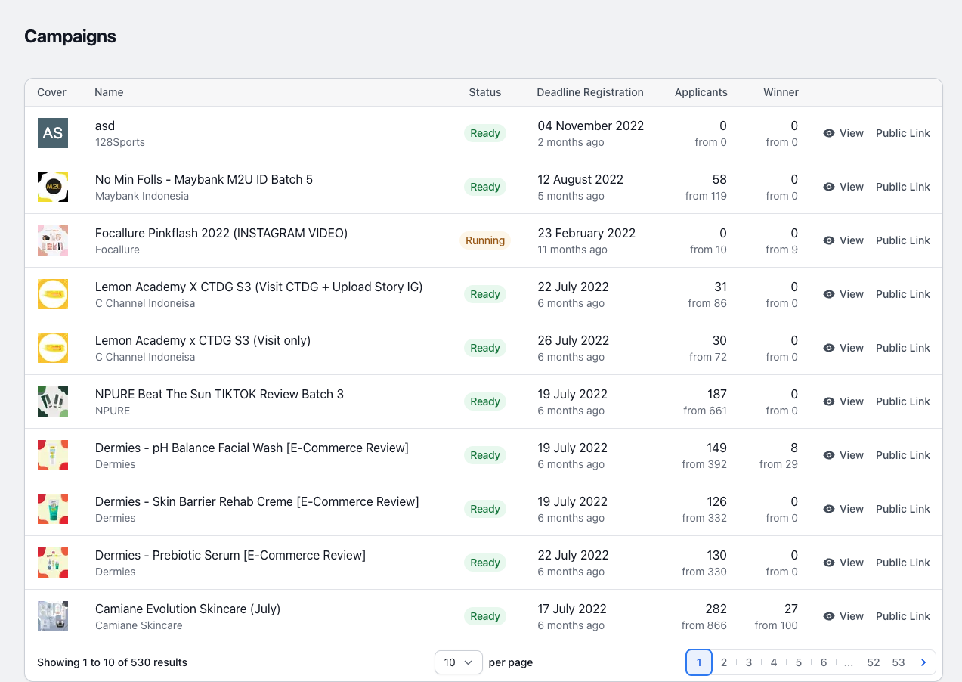Click eye icon for Dermies pH Balance row
962x682 pixels.
[x=829, y=455]
